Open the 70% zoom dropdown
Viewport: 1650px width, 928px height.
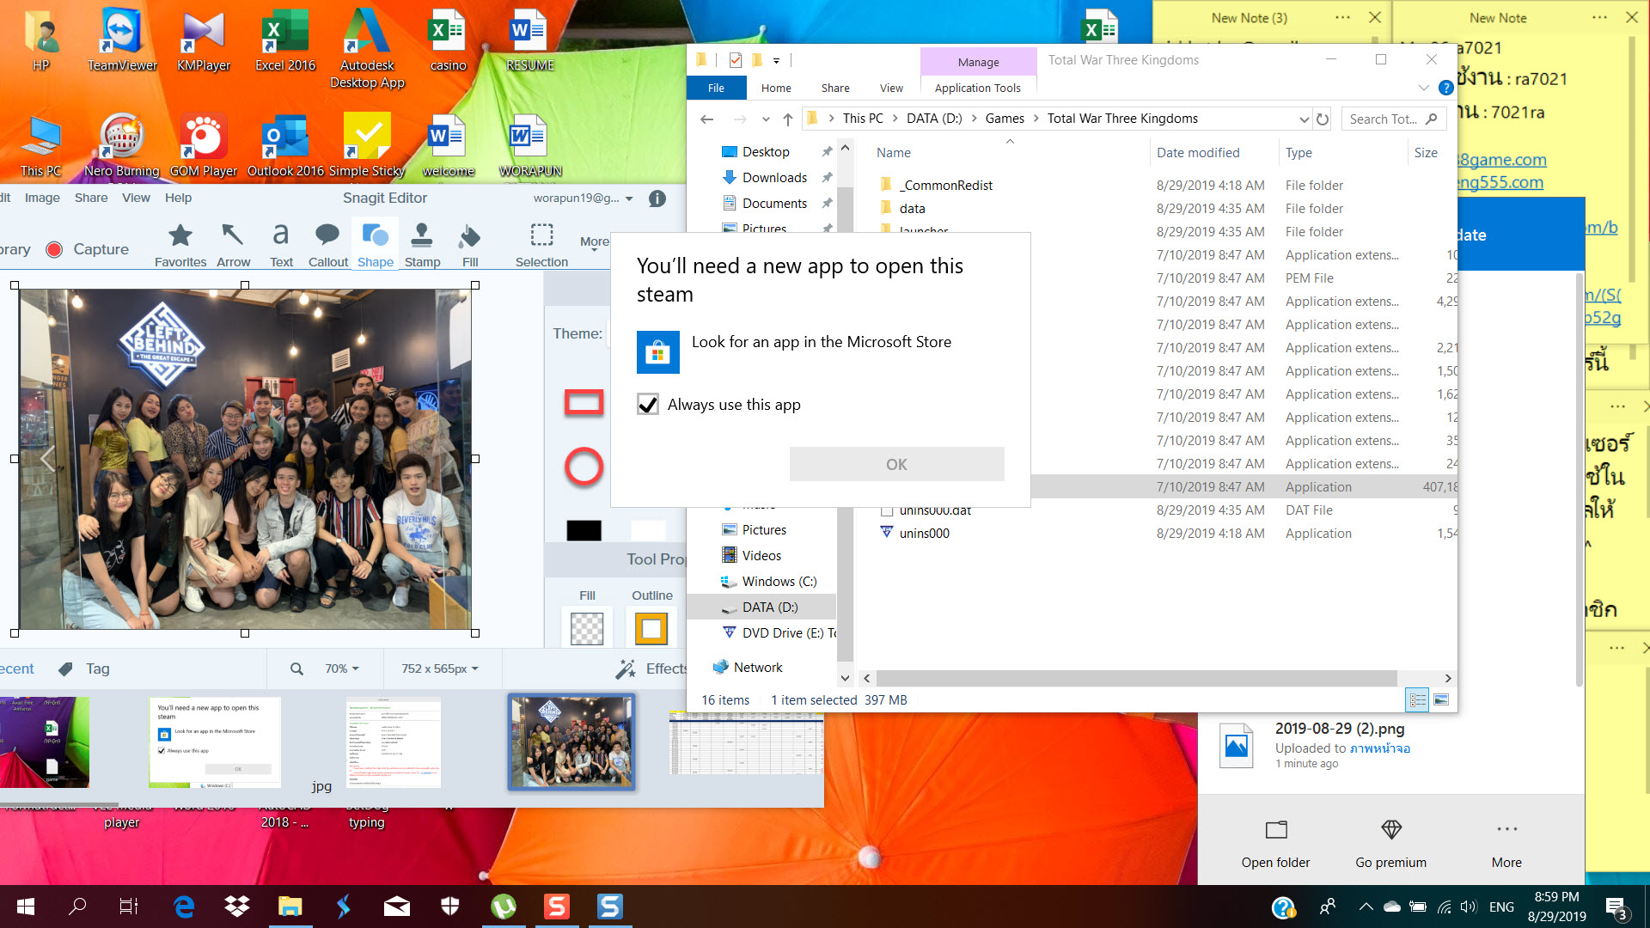[341, 669]
